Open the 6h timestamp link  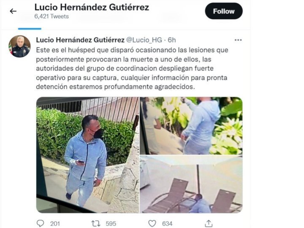(172, 40)
